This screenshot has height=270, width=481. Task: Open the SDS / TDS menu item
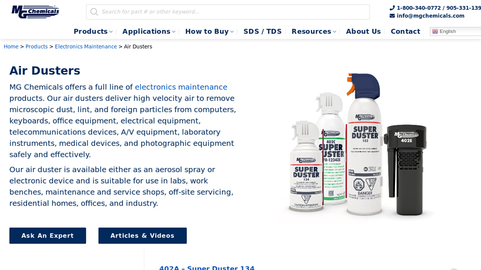[262, 31]
